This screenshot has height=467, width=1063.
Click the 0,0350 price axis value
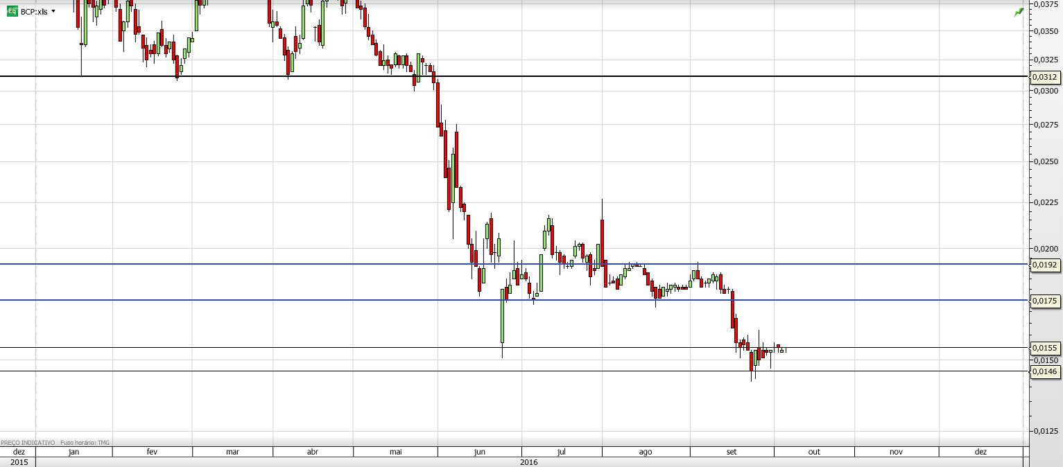tap(1046, 31)
